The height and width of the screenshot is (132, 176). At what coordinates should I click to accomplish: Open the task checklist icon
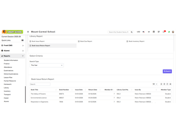point(159,32)
